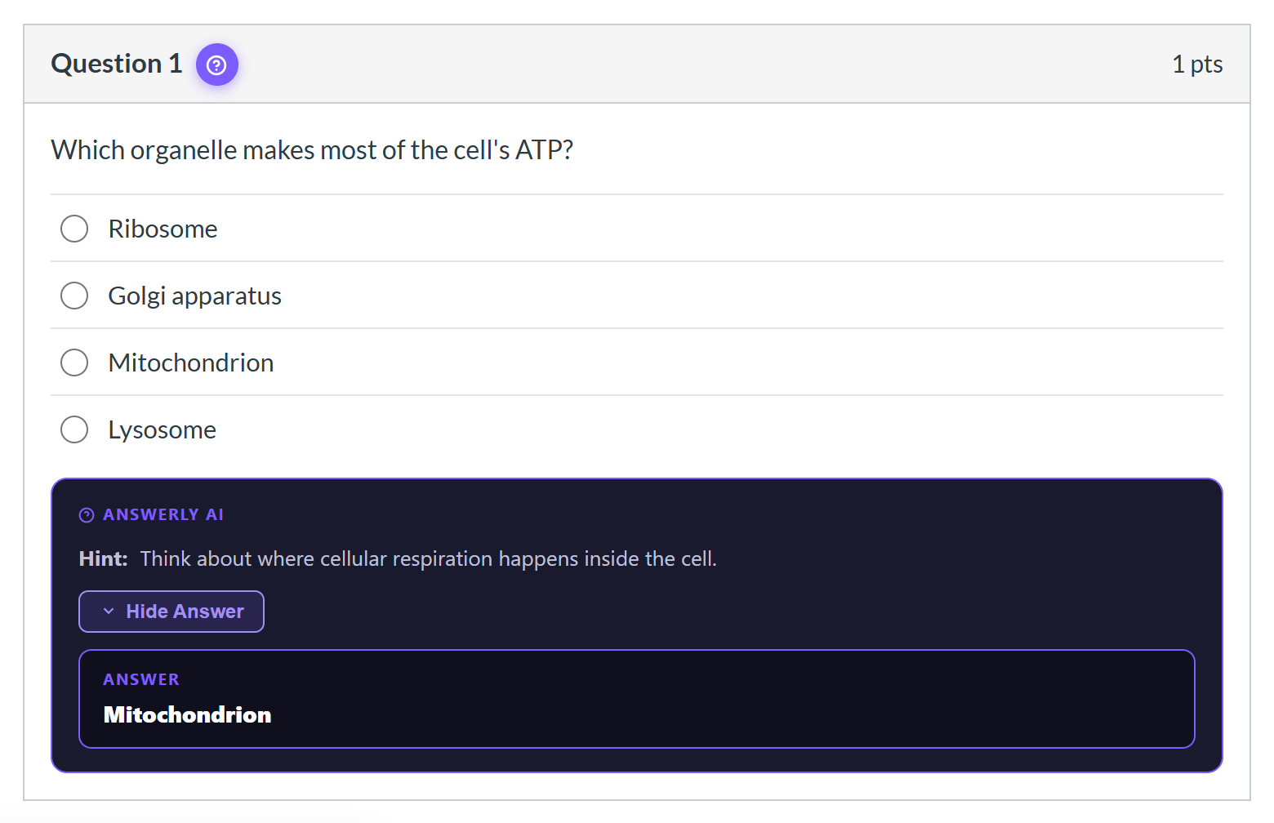Select the Ribosome radio button
The height and width of the screenshot is (823, 1274).
(74, 229)
